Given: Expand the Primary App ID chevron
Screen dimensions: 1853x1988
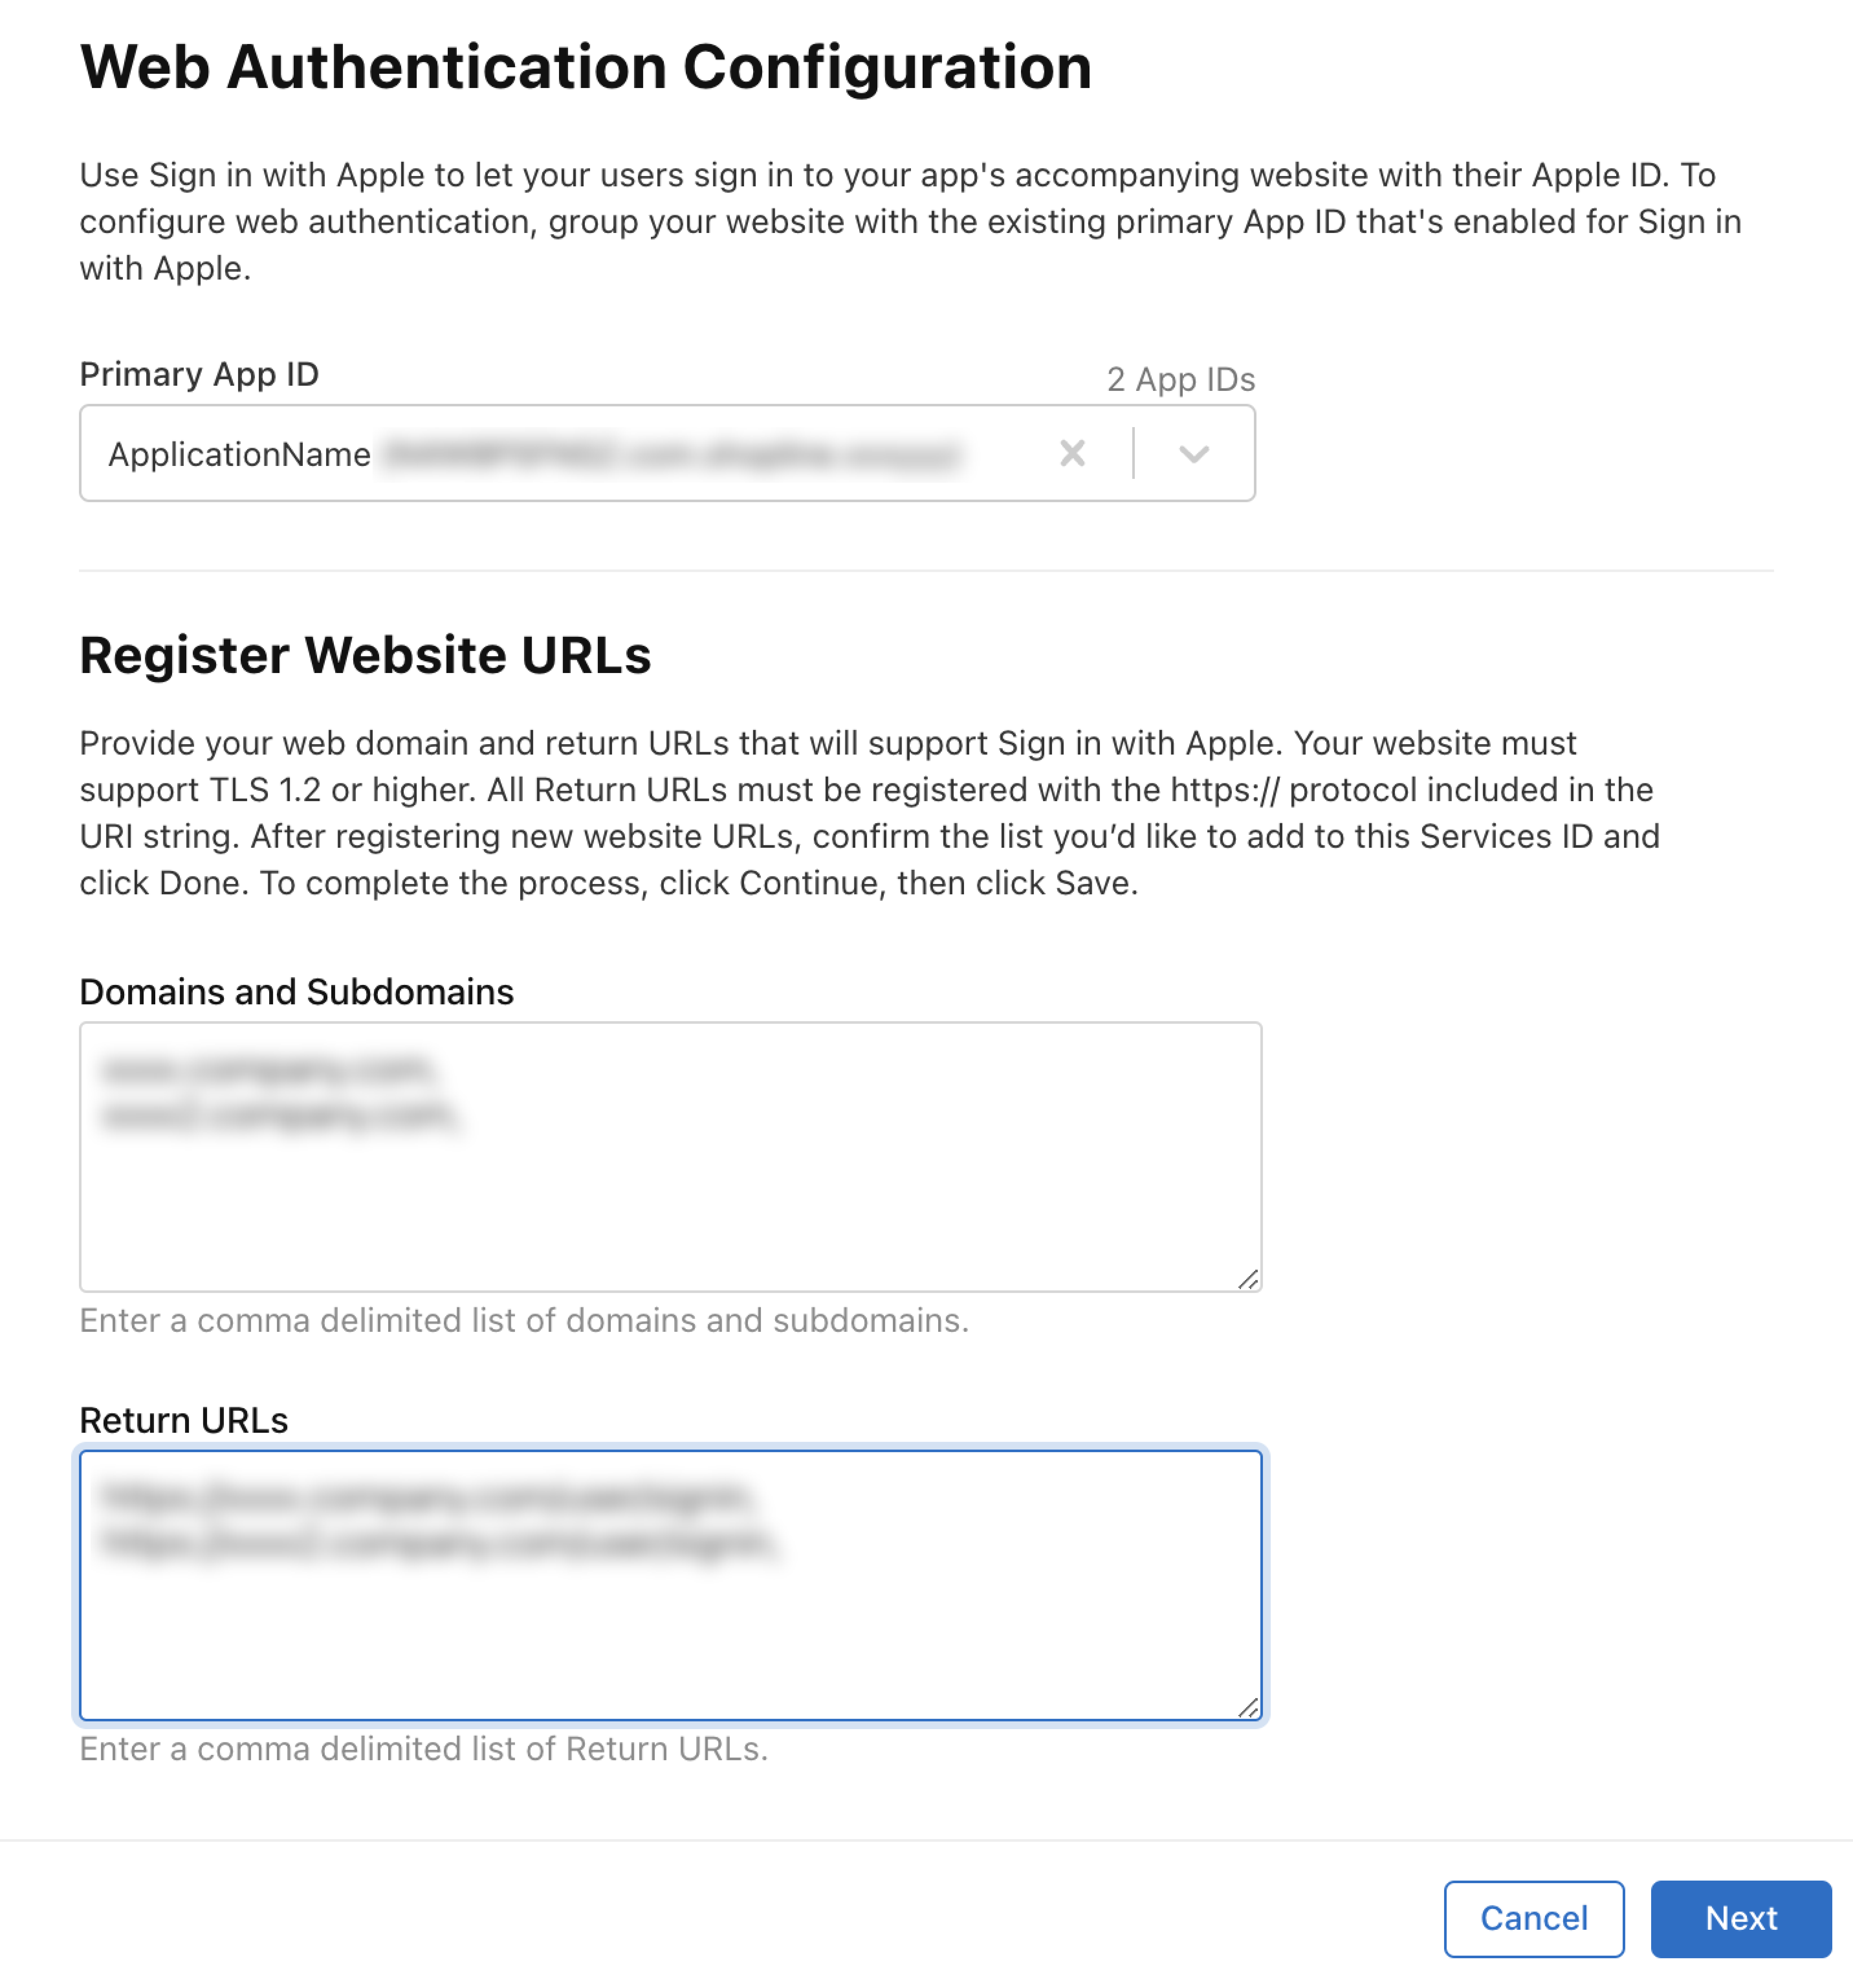Looking at the screenshot, I should [1193, 454].
